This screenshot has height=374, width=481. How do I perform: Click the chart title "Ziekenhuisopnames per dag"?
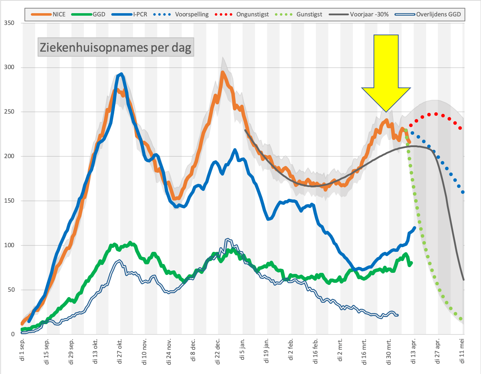(116, 47)
